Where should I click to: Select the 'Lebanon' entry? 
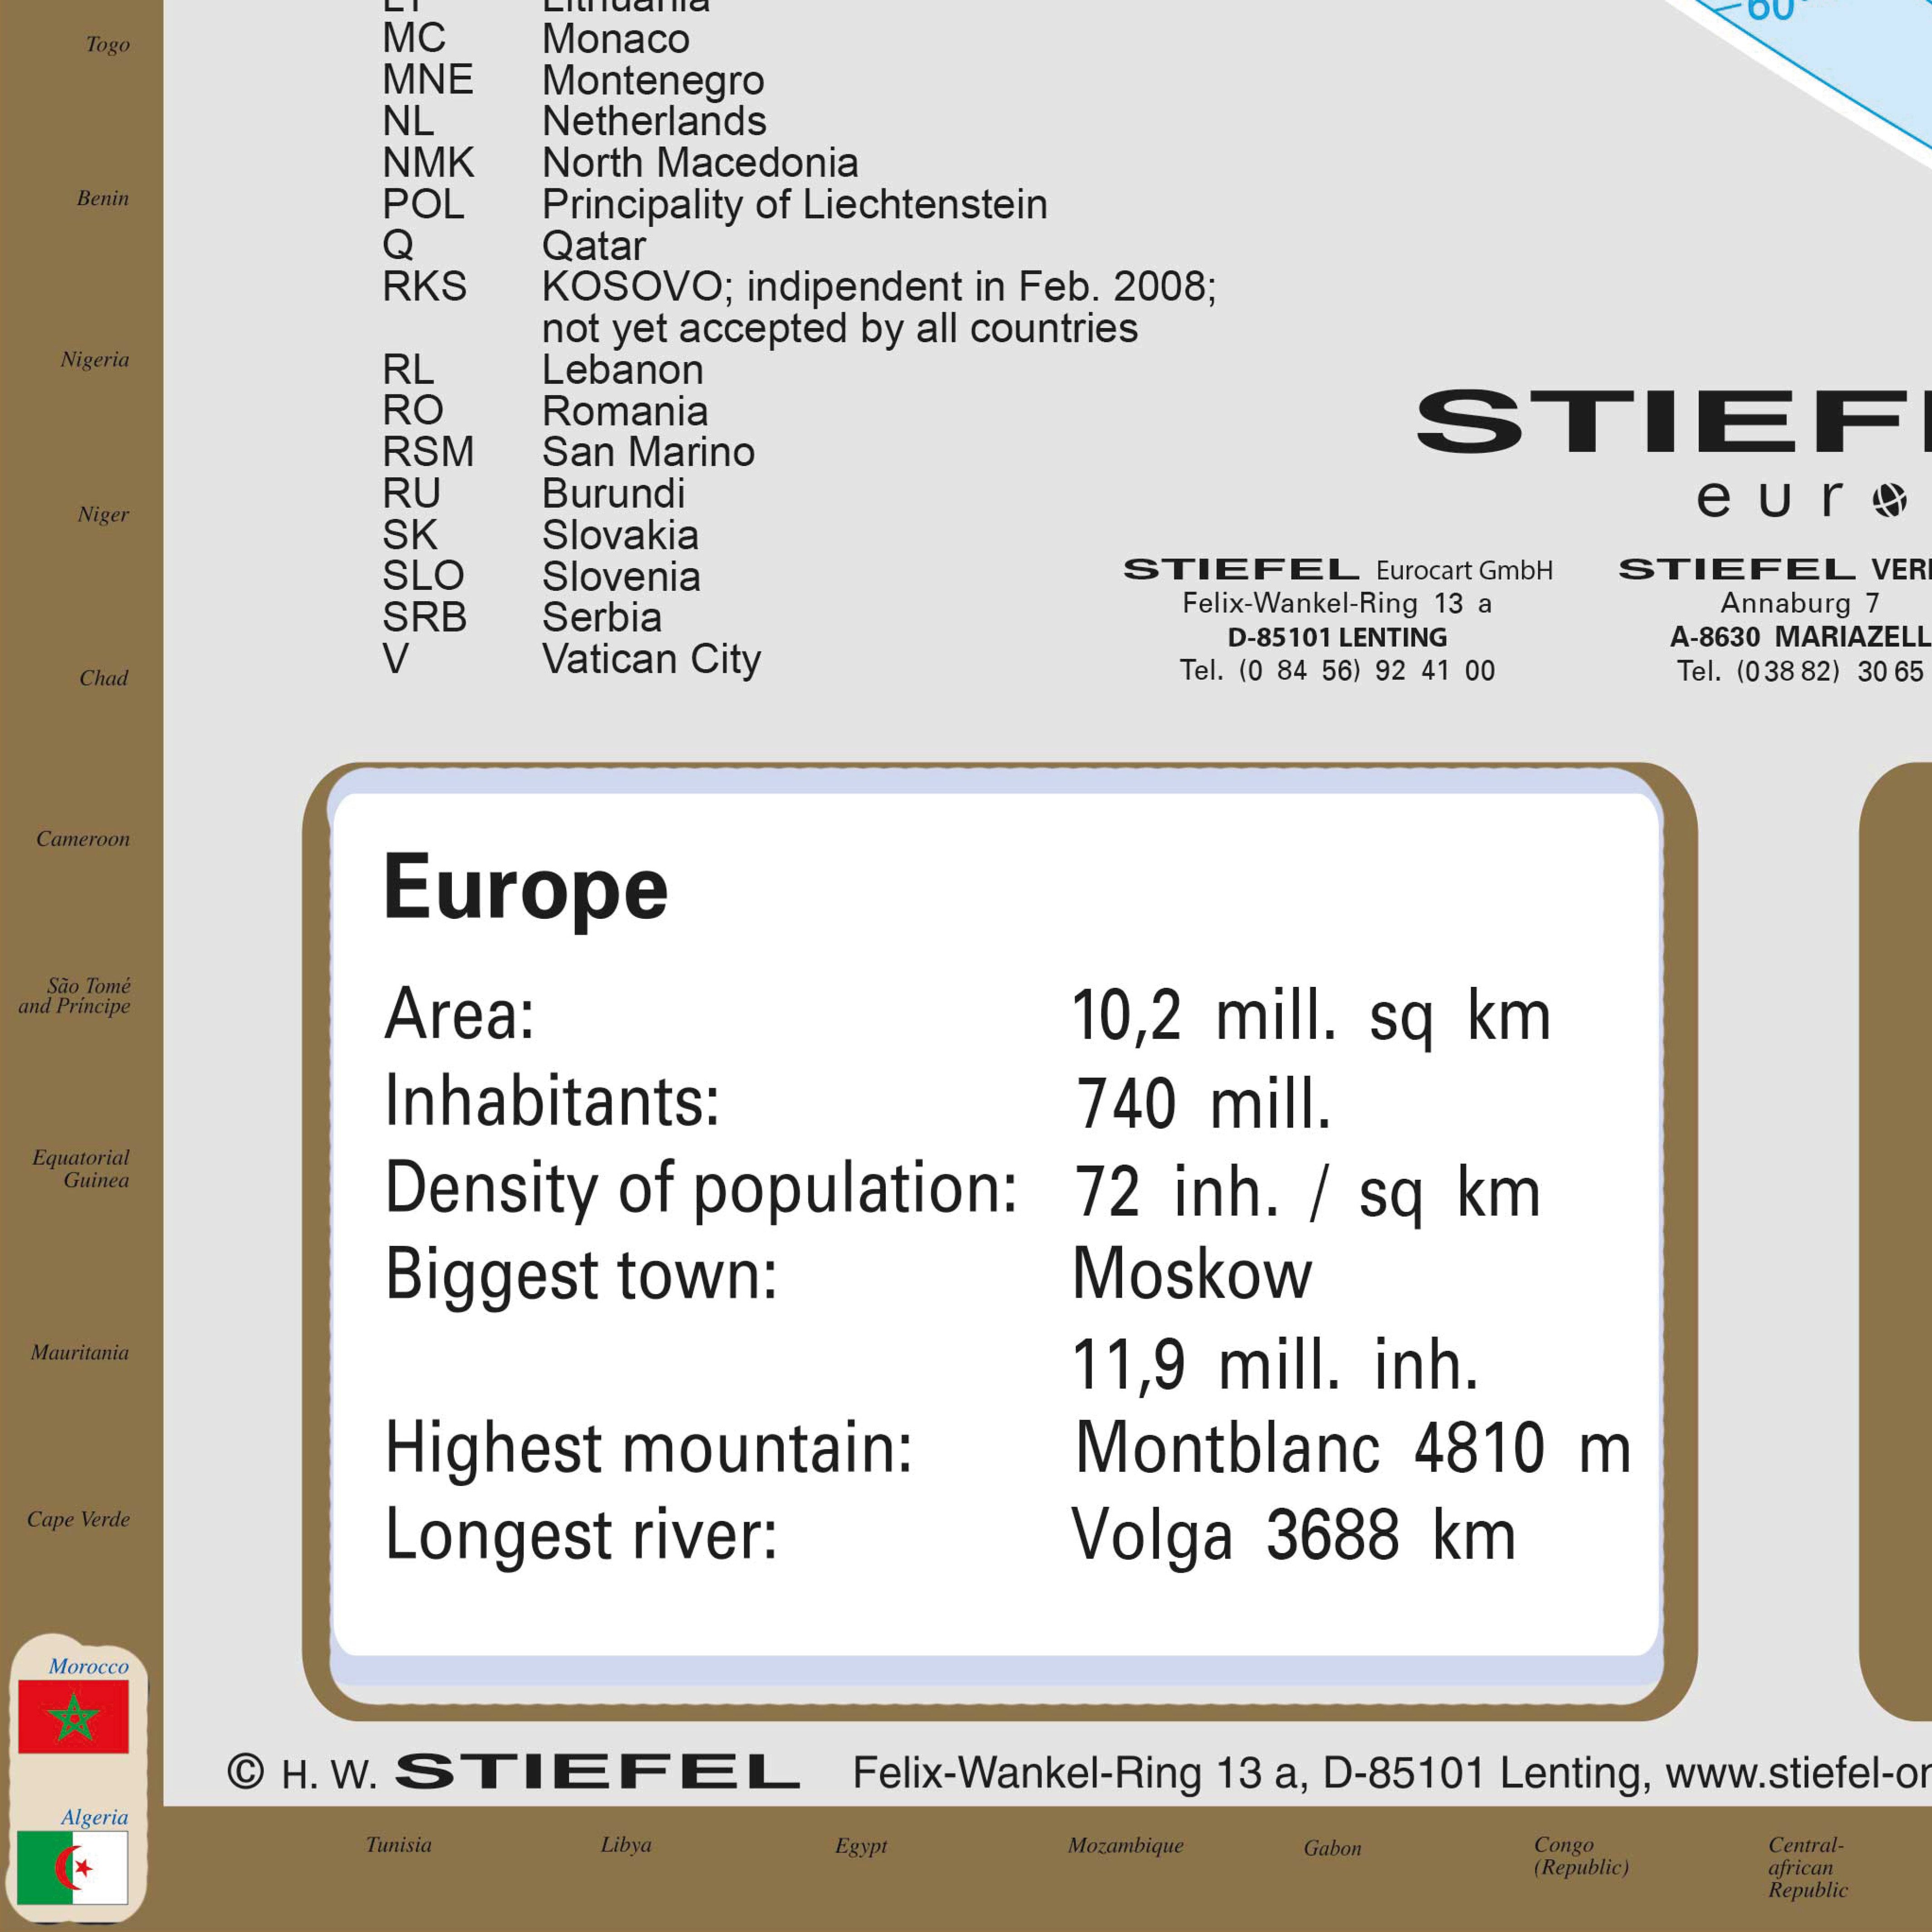pos(623,370)
